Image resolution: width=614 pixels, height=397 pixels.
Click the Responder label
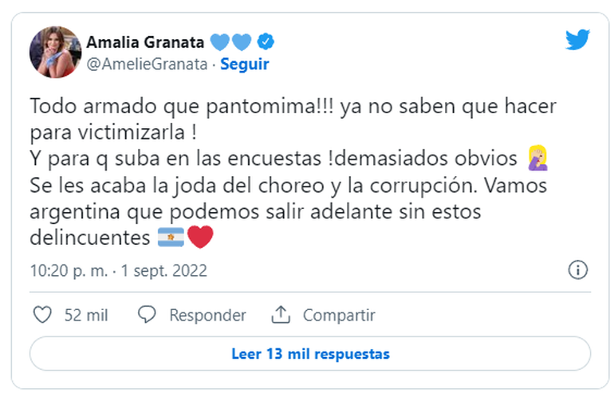pos(207,315)
